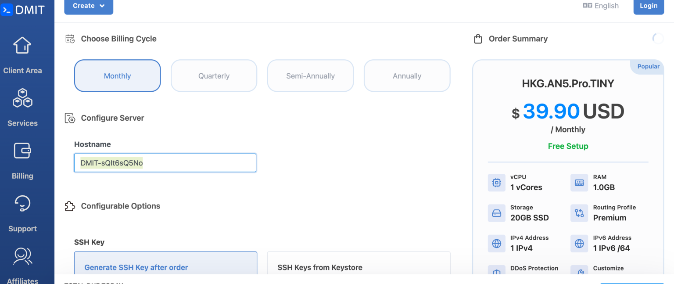Click the 1 IPv6 /64 value
Viewport: 674px width, 284px height.
pyautogui.click(x=611, y=248)
